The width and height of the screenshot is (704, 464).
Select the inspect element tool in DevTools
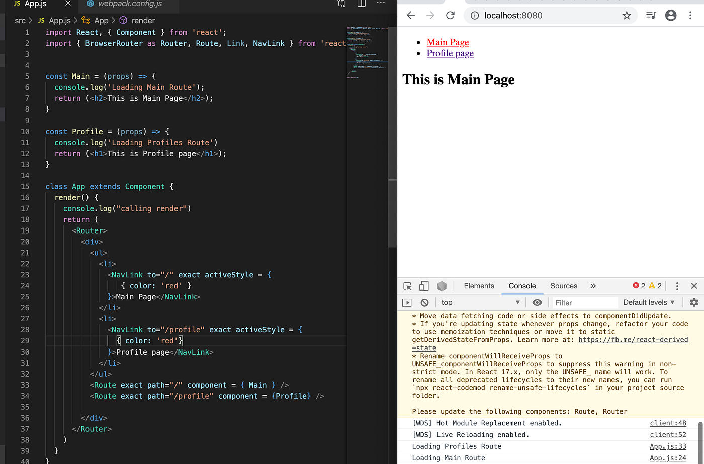[x=407, y=286]
